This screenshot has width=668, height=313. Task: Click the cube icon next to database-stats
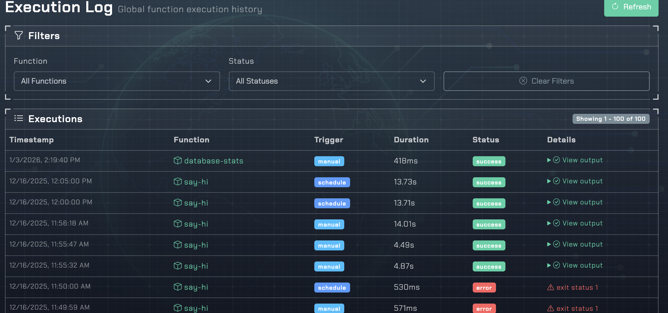tap(178, 160)
